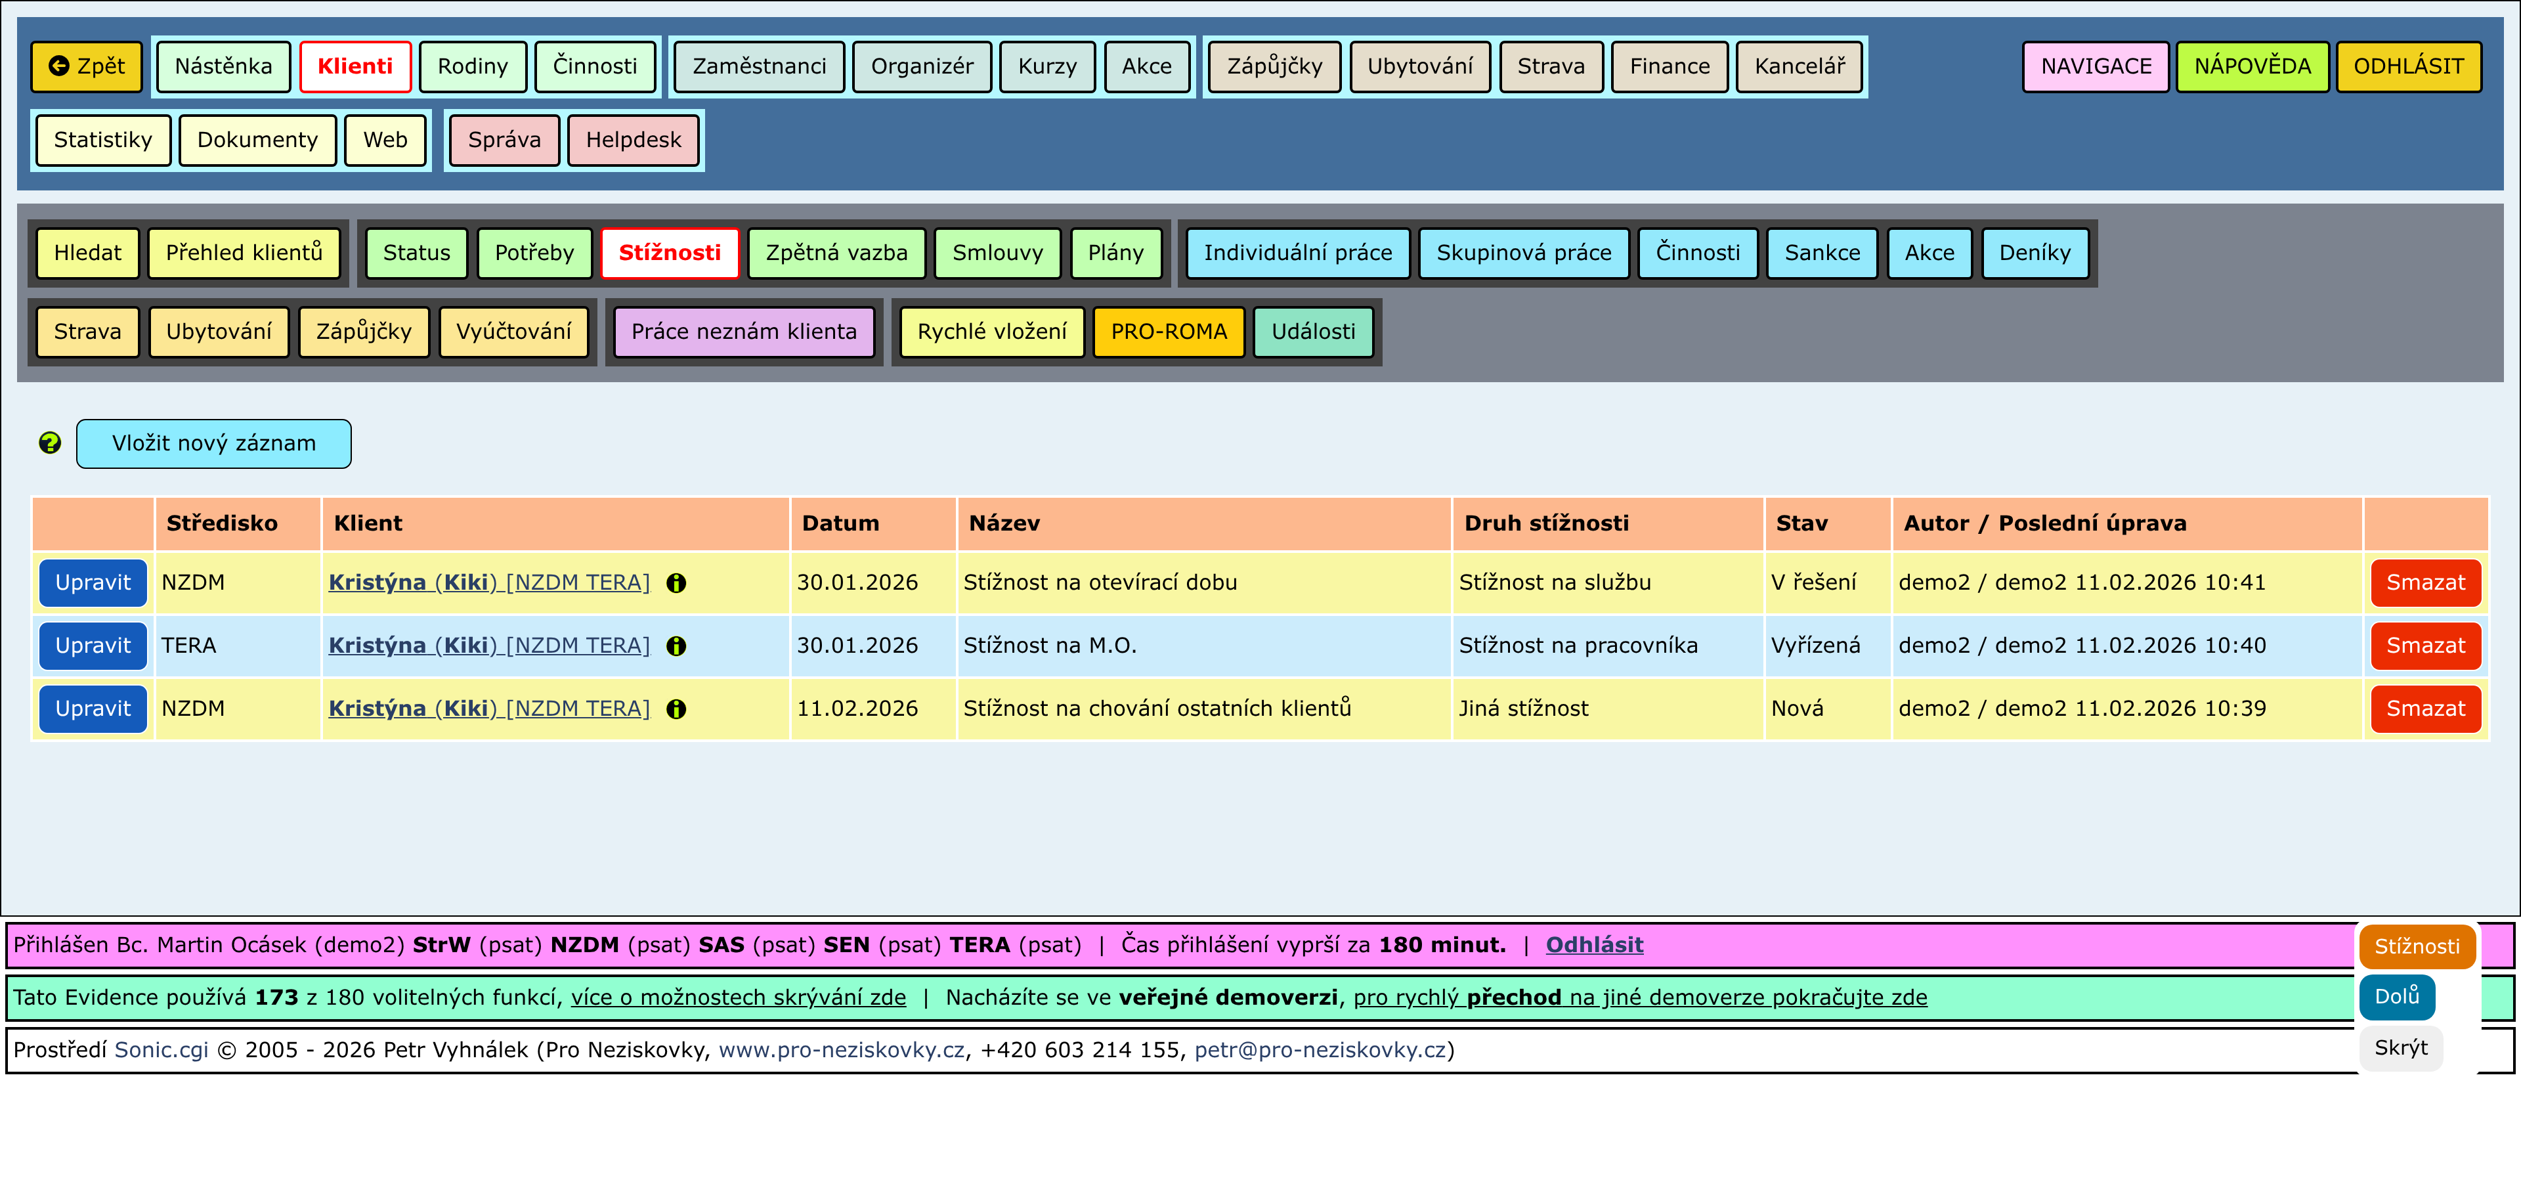Open the Helpdesk menu item
The width and height of the screenshot is (2521, 1182).
(x=633, y=140)
